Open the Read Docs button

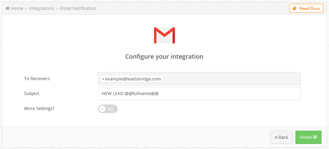coord(306,8)
